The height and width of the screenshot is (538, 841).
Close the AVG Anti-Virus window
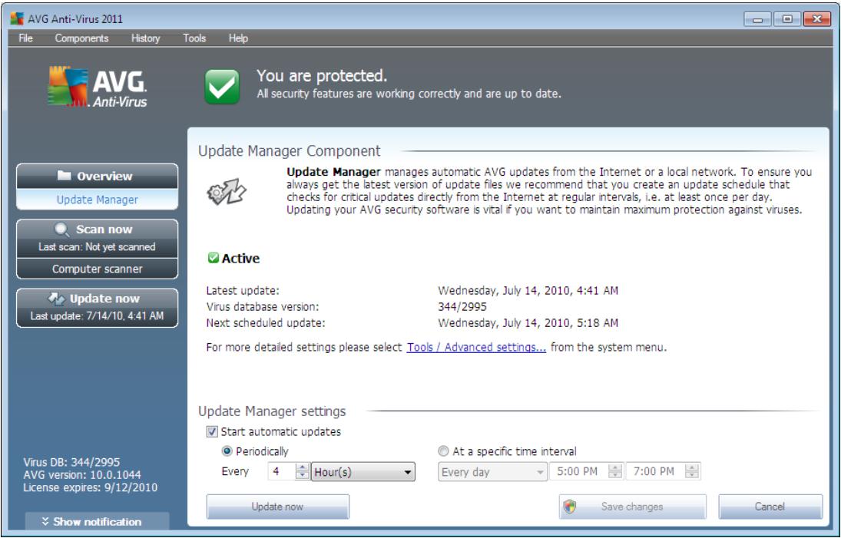817,19
